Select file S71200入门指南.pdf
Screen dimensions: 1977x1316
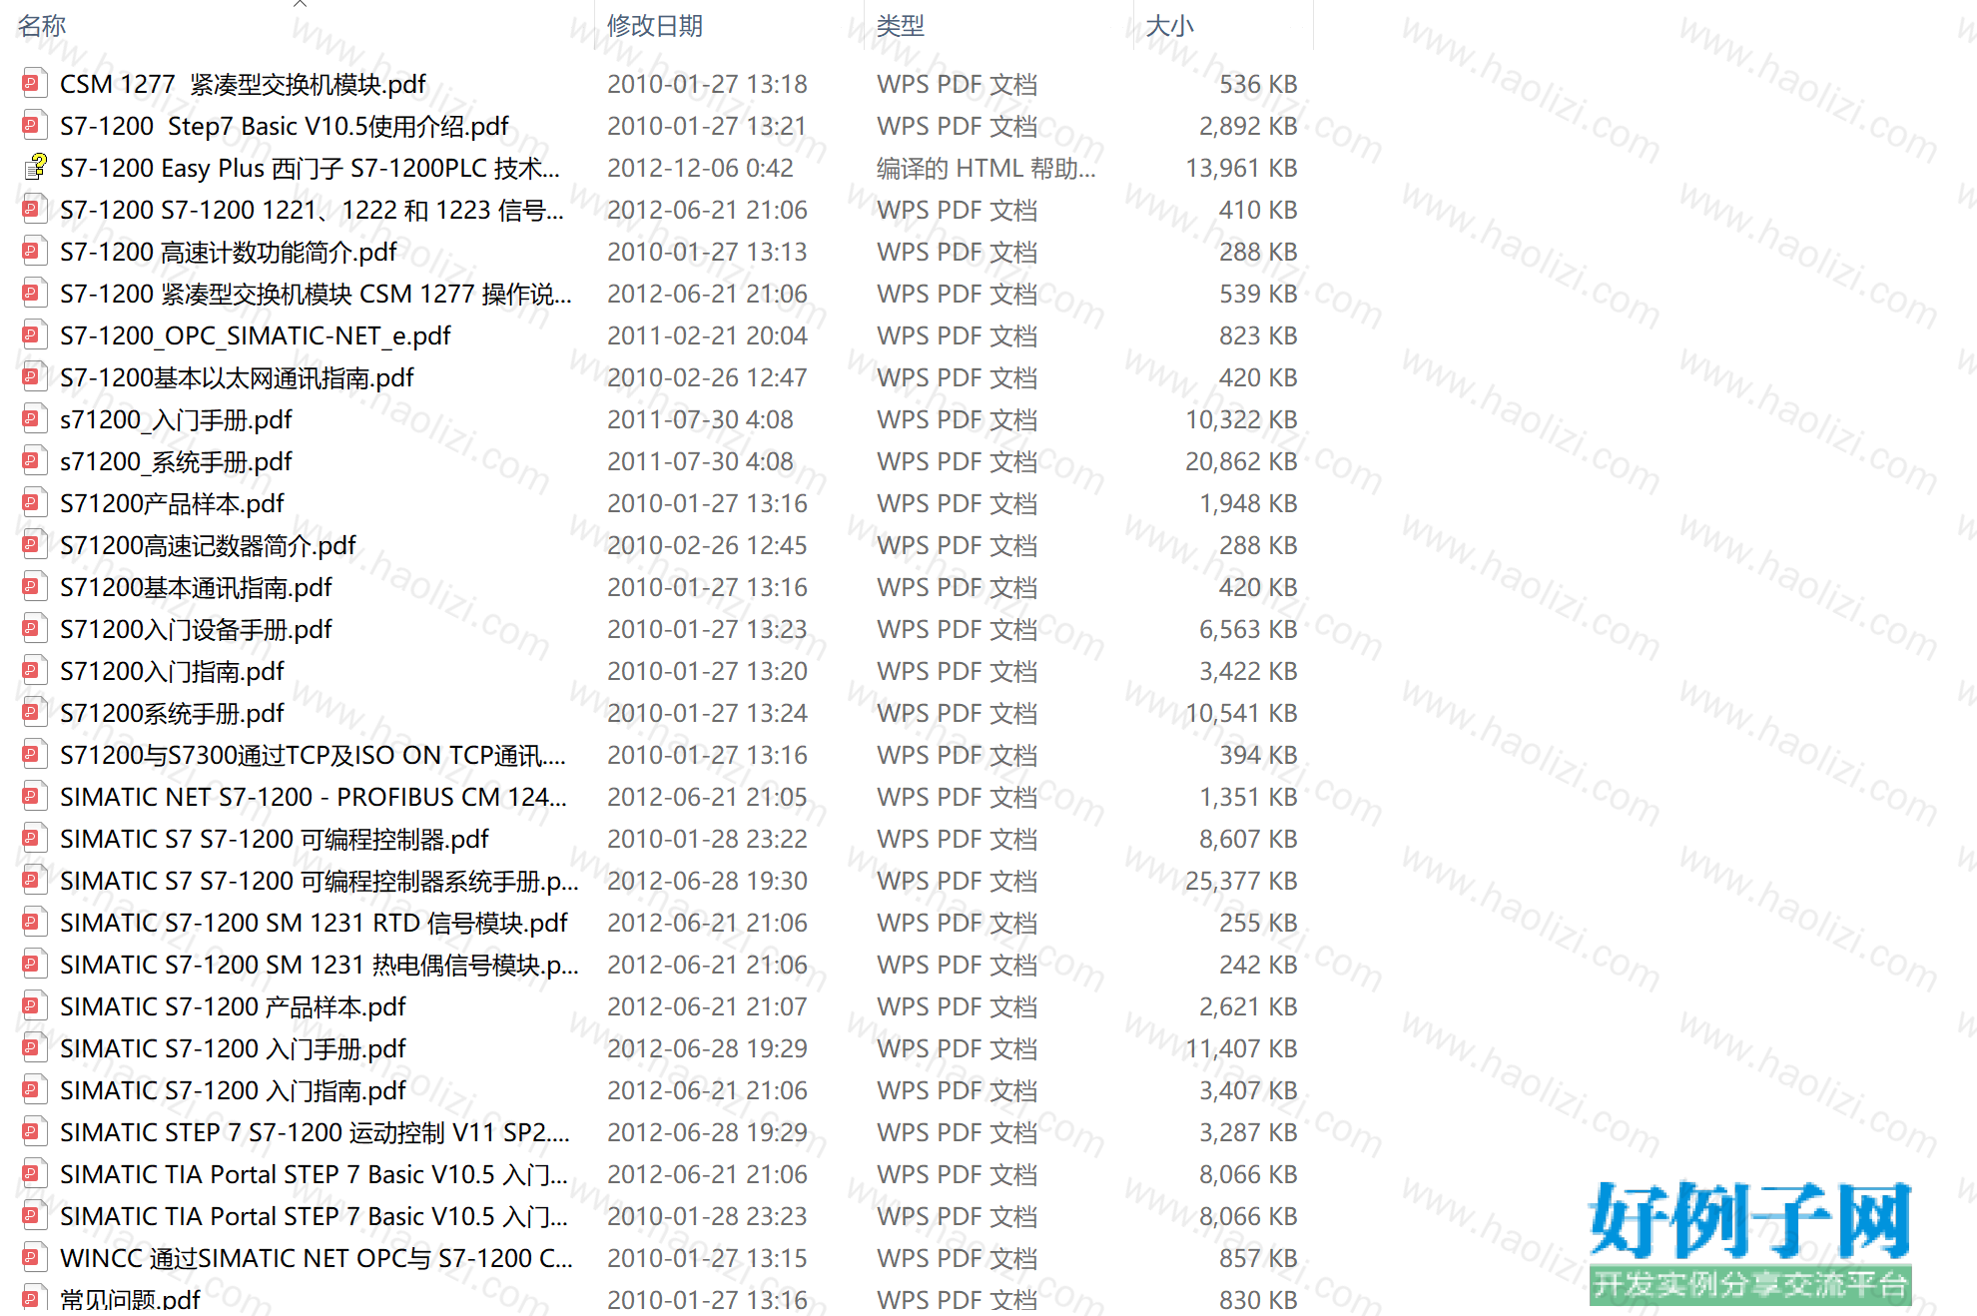pyautogui.click(x=172, y=671)
